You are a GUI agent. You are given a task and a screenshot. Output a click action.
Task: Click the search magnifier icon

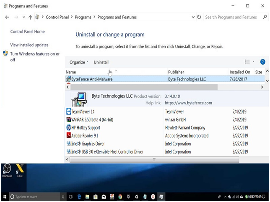click(265, 17)
